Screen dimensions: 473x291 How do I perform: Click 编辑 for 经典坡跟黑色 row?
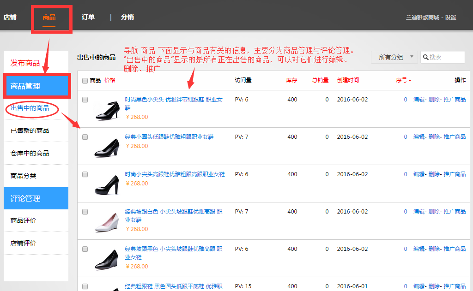click(x=418, y=249)
